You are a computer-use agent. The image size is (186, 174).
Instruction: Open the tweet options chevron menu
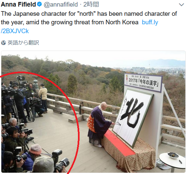click(x=181, y=5)
